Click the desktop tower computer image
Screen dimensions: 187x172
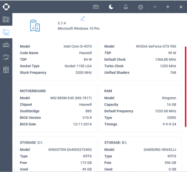pos(35,26)
